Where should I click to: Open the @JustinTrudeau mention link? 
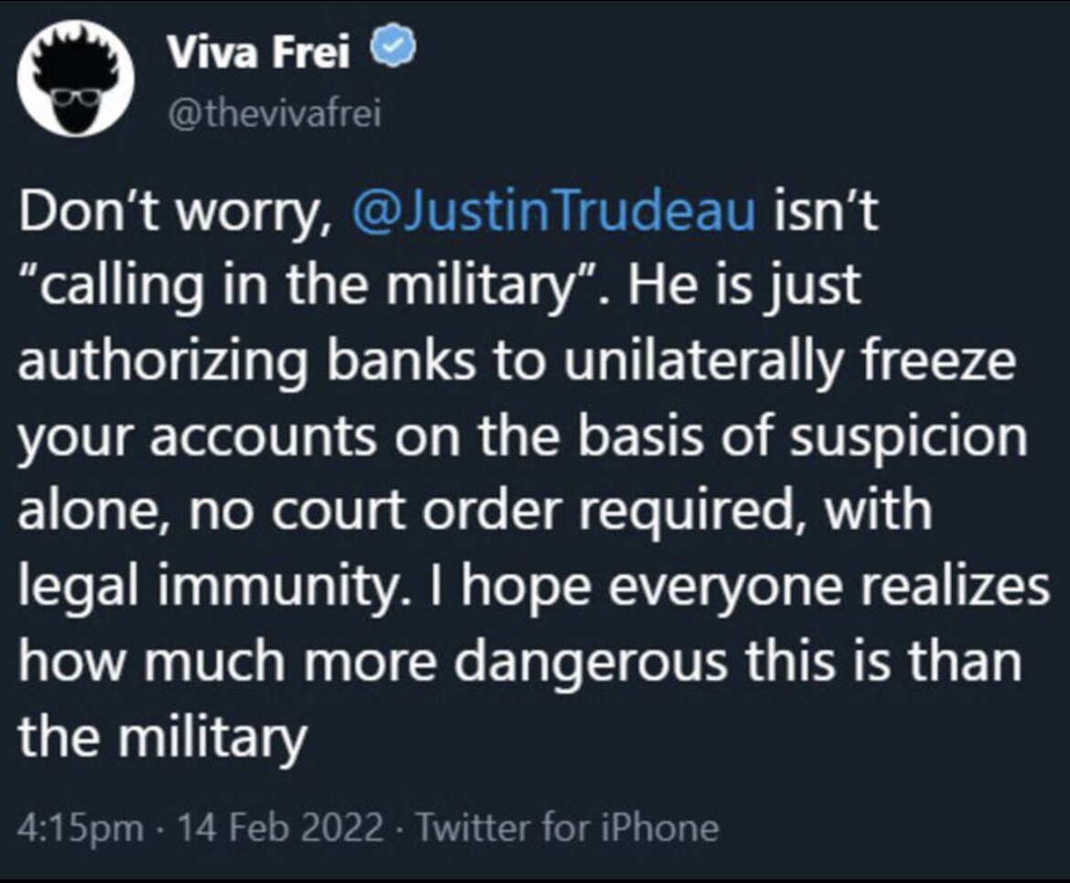[x=554, y=213]
